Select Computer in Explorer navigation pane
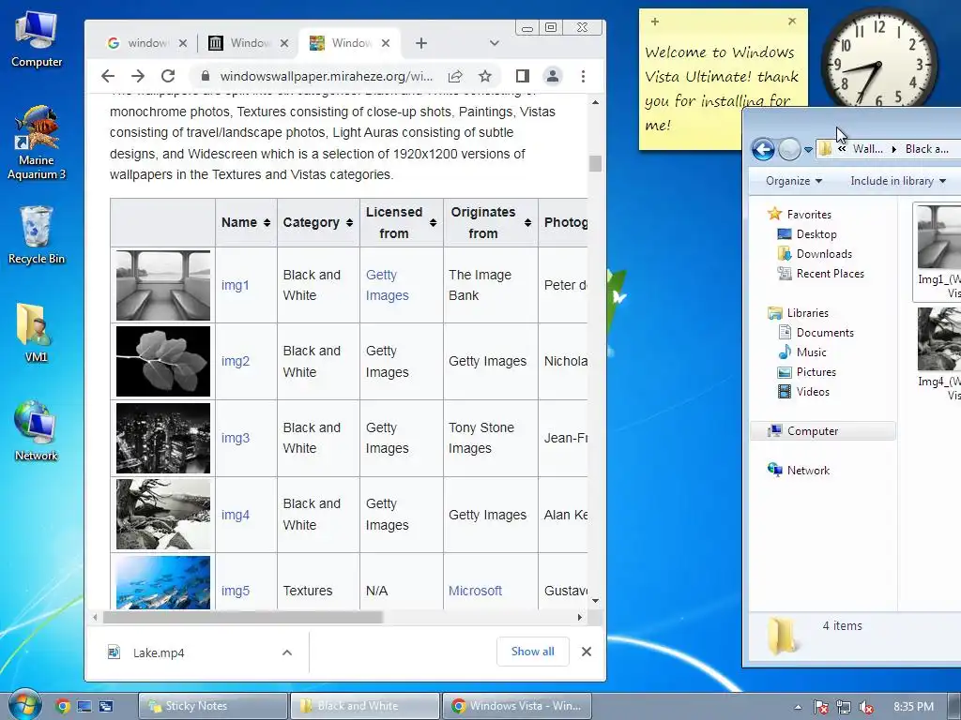This screenshot has height=720, width=961. 823,431
